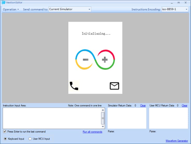Click the phone handset icon in simulator
The width and height of the screenshot is (191, 144).
(74, 86)
